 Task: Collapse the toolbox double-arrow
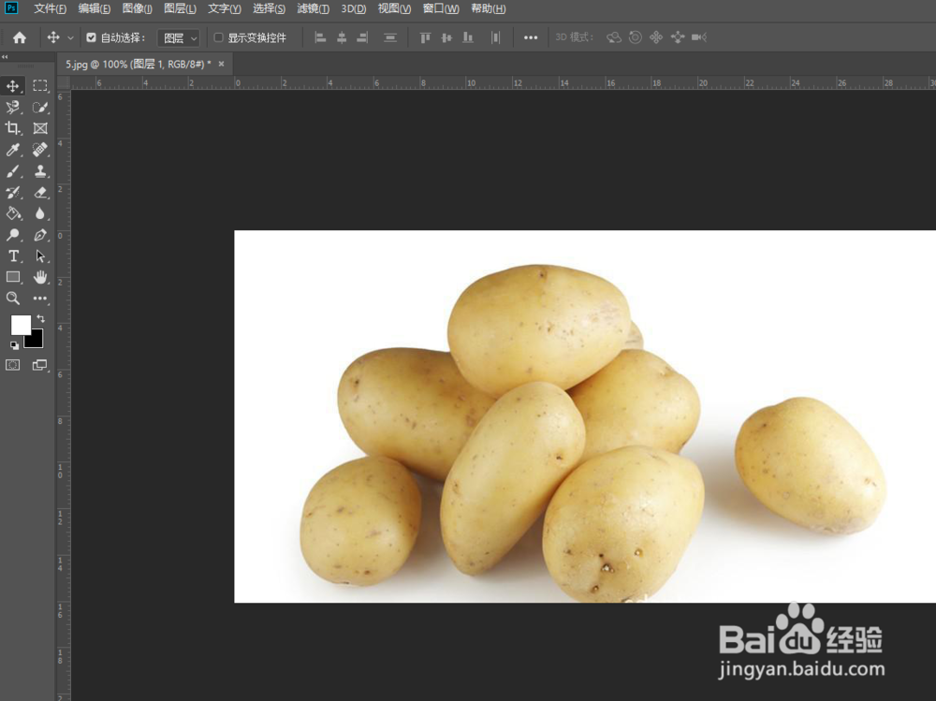tap(5, 57)
